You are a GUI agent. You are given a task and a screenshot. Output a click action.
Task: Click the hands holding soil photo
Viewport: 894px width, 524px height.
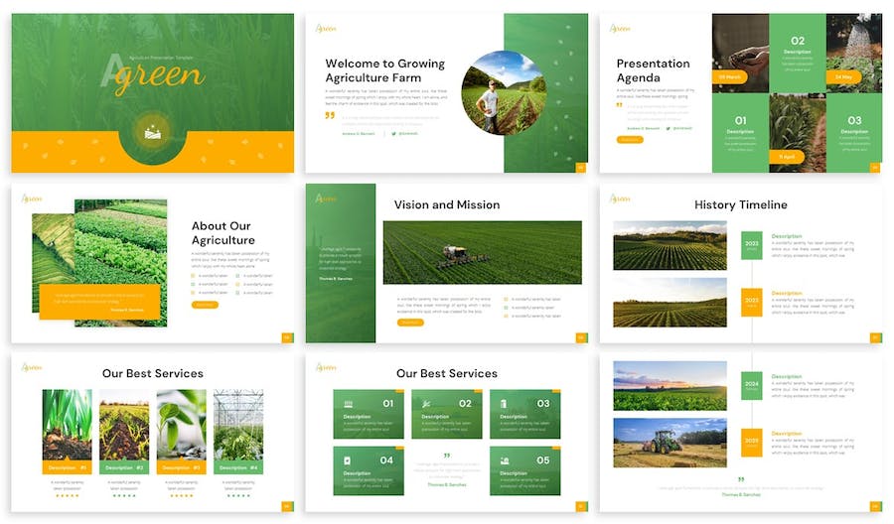click(740, 53)
